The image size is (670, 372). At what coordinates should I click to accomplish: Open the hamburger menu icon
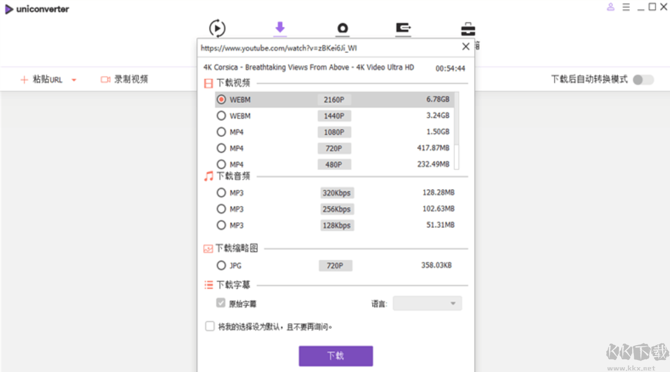pos(626,7)
